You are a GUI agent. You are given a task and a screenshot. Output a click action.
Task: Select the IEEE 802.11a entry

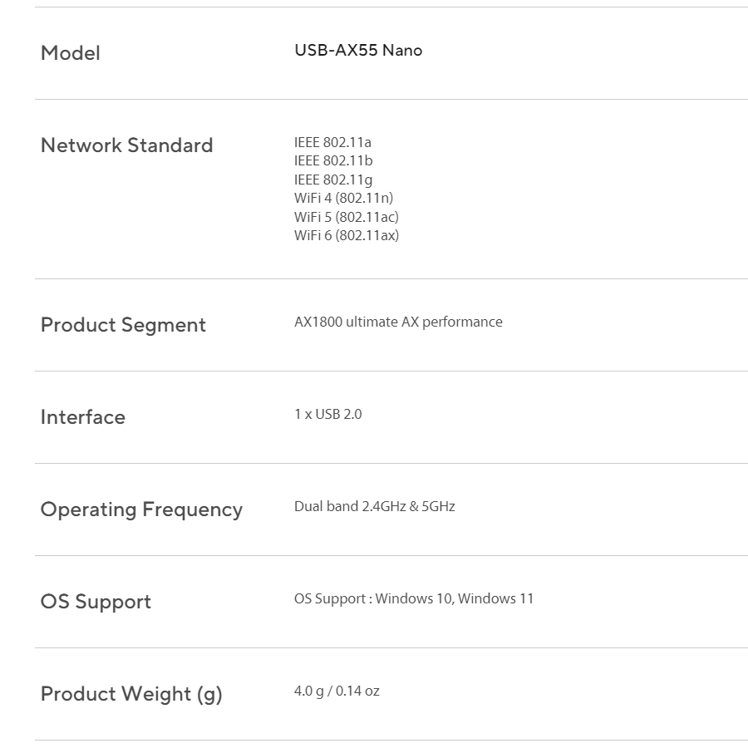point(332,142)
